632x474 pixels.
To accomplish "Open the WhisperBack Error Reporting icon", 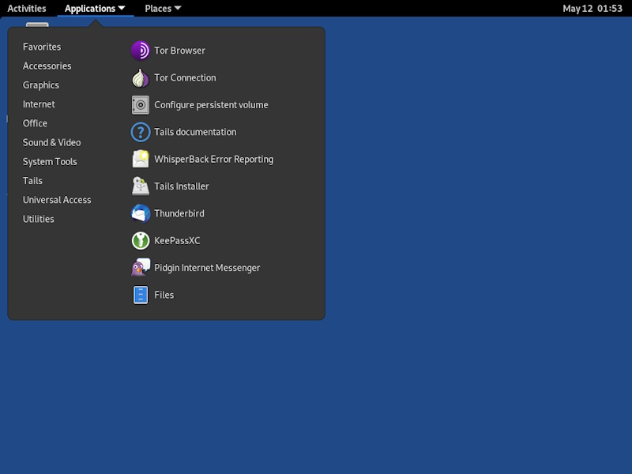I will pyautogui.click(x=141, y=160).
